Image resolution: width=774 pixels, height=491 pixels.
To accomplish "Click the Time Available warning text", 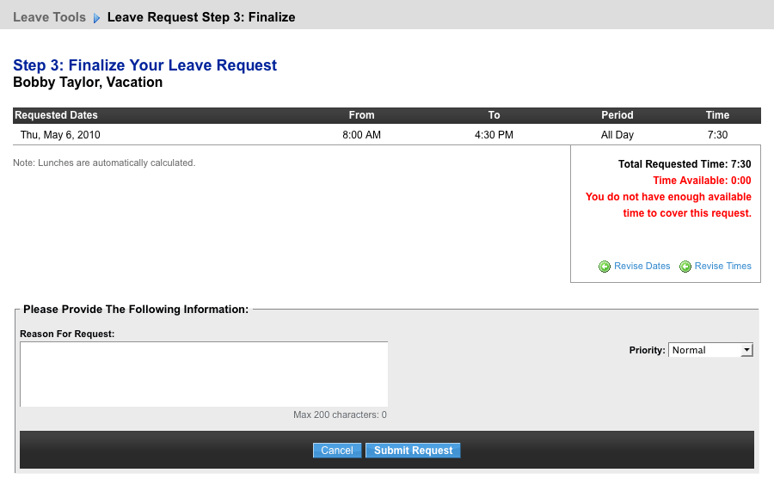I will [x=702, y=181].
